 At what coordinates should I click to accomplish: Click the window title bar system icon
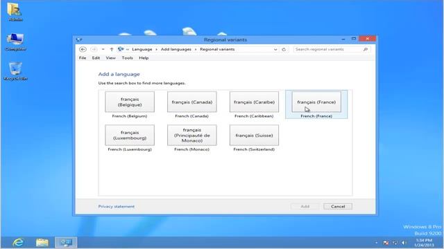coord(79,39)
